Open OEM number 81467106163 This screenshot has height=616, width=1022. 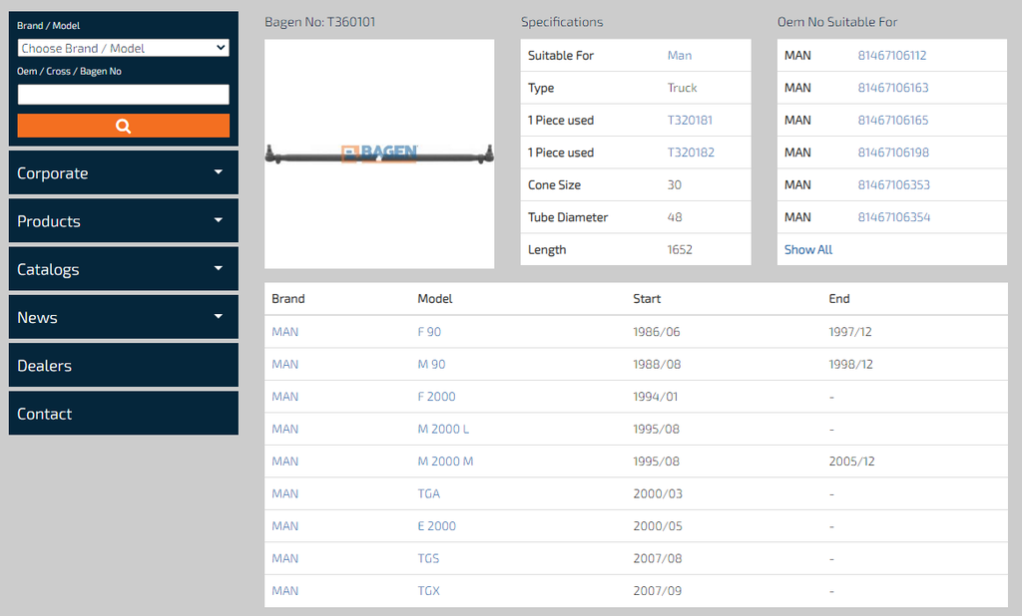coord(893,88)
